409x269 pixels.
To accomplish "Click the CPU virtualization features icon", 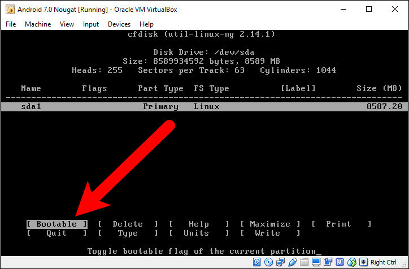I will click(340, 262).
